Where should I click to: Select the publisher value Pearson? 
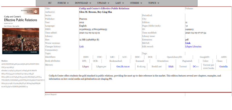83,19
